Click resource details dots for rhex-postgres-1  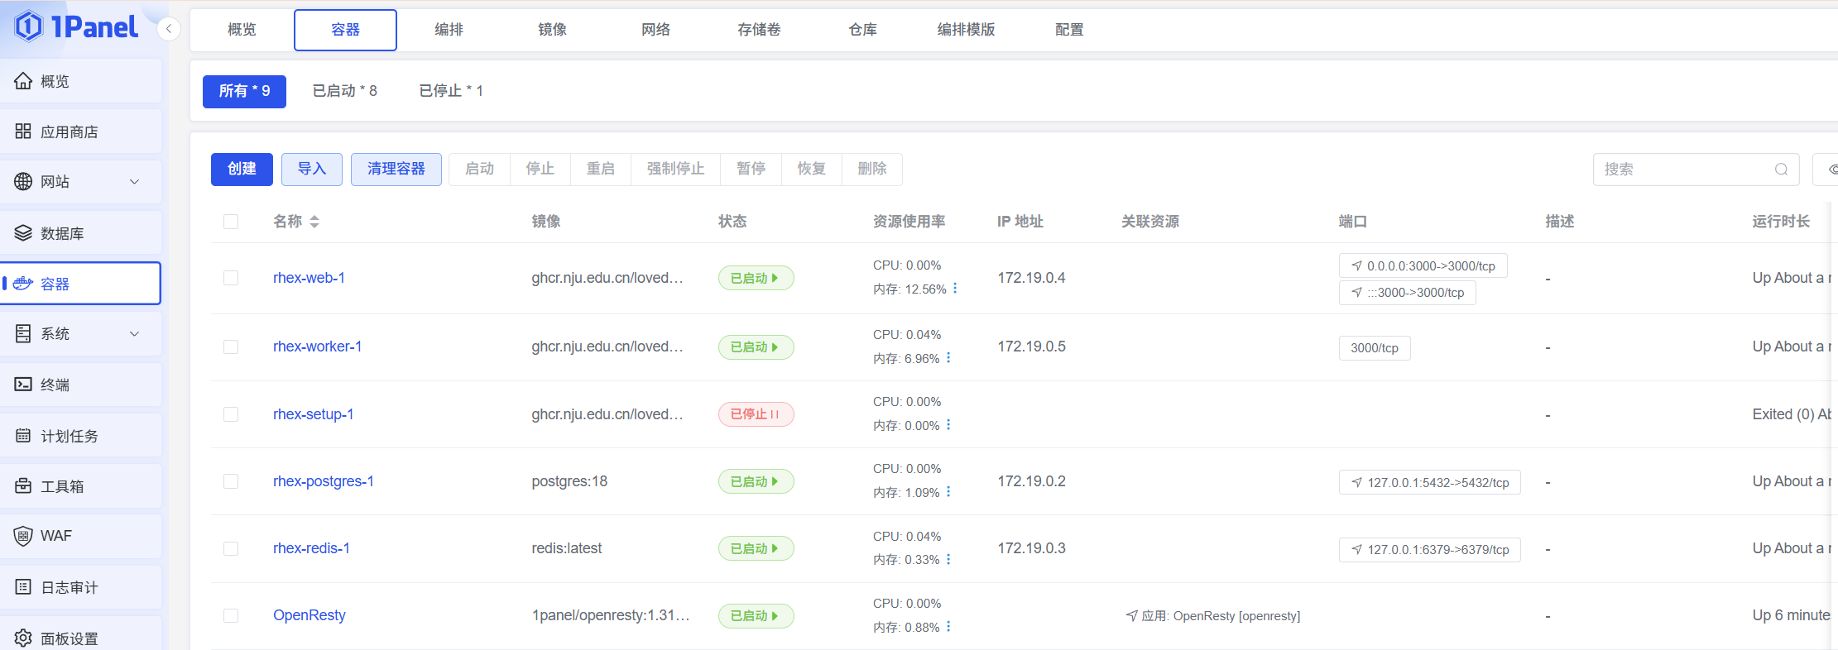[948, 492]
